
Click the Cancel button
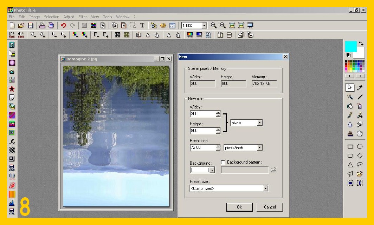tap(270, 207)
